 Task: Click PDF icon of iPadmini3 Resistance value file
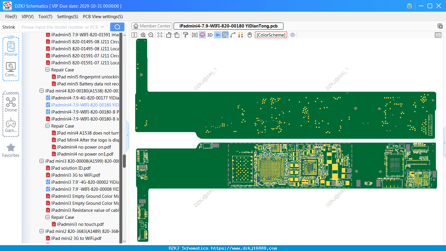pyautogui.click(x=48, y=210)
